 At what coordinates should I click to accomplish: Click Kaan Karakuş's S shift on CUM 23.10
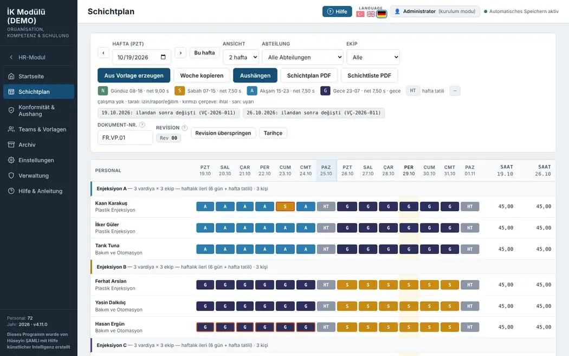285,206
